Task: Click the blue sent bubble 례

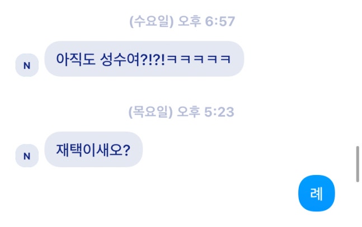Action: (317, 193)
